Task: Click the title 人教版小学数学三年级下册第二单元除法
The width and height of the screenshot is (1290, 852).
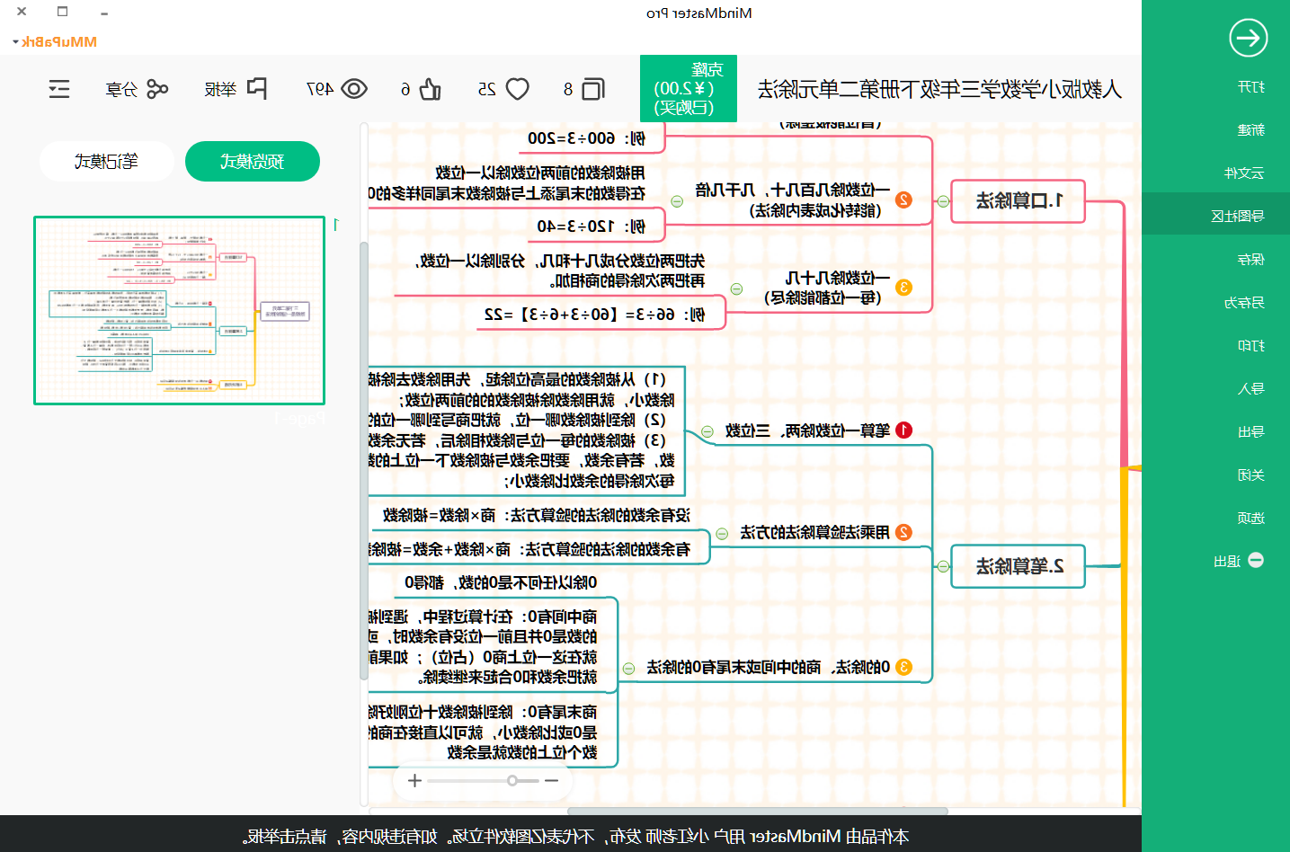Action: (x=939, y=88)
